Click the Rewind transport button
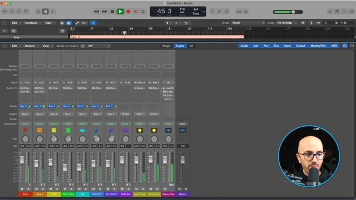Image resolution: width=356 pixels, height=200 pixels. (x=96, y=12)
